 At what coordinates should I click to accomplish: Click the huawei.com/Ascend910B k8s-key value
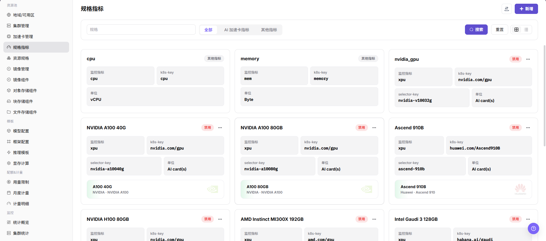click(475, 148)
